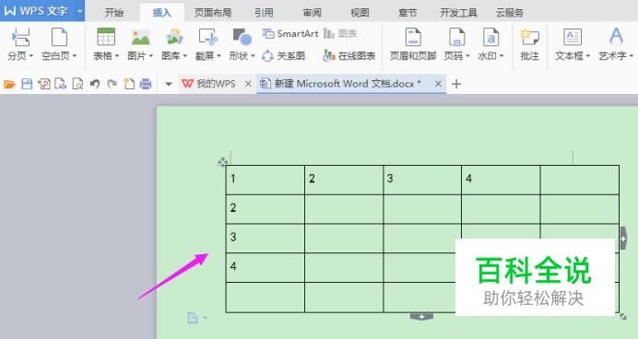
Task: Click the table (表格) insert icon
Action: click(x=106, y=37)
